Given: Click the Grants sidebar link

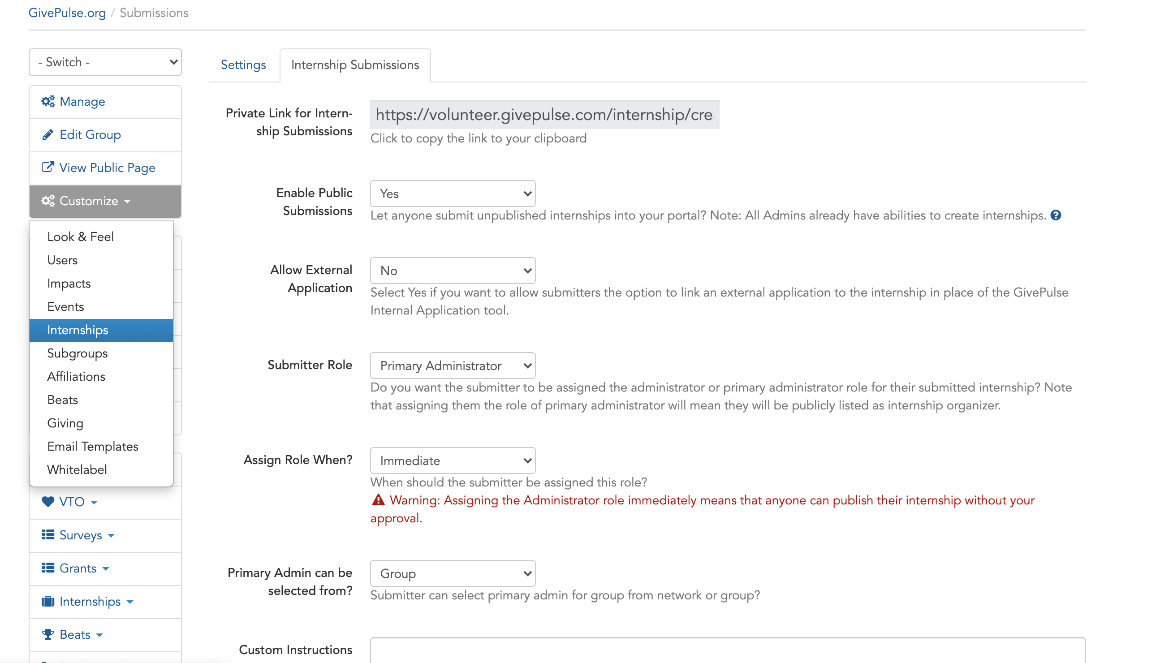Looking at the screenshot, I should click(x=105, y=568).
